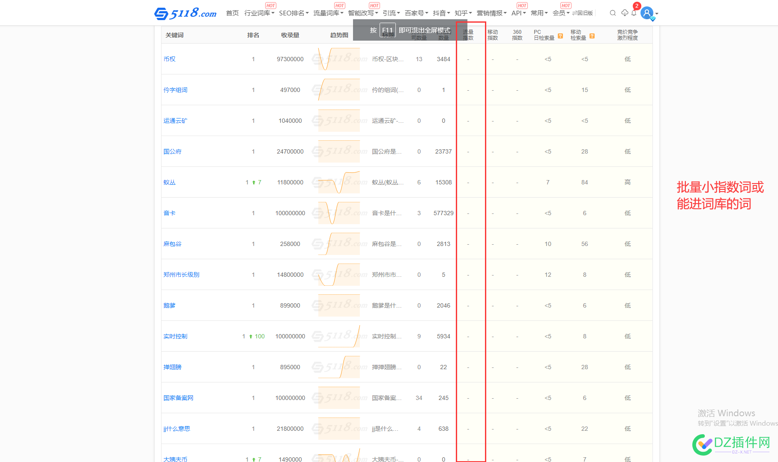Open keyword link 实时控制
Screen dimensions: 778x462
[x=175, y=336]
